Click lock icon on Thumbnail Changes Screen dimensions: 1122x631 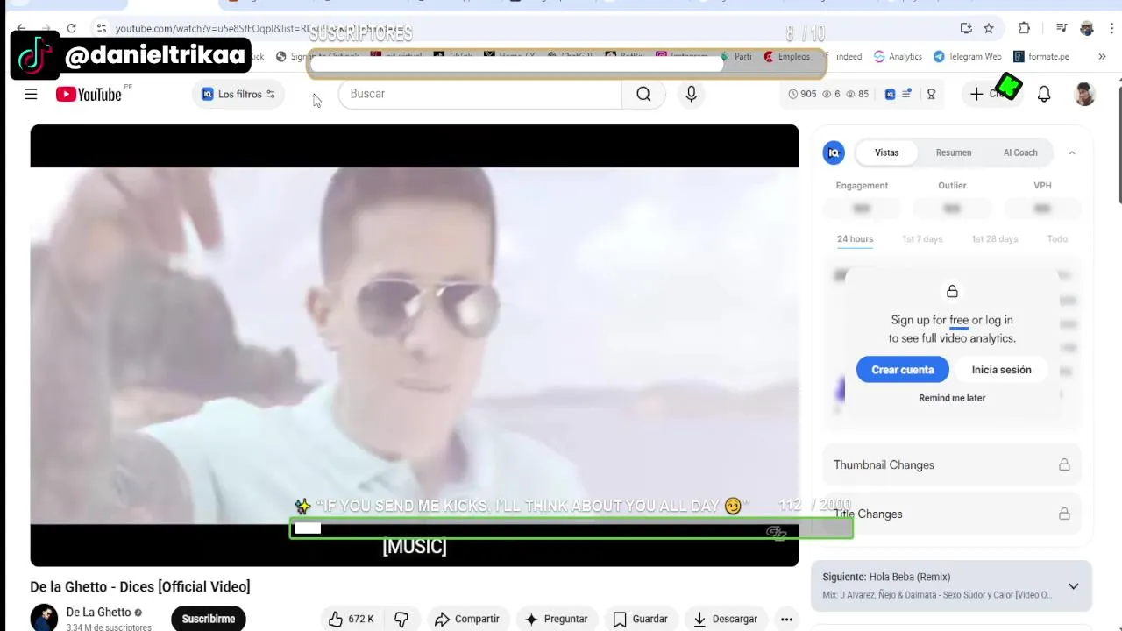point(1064,464)
